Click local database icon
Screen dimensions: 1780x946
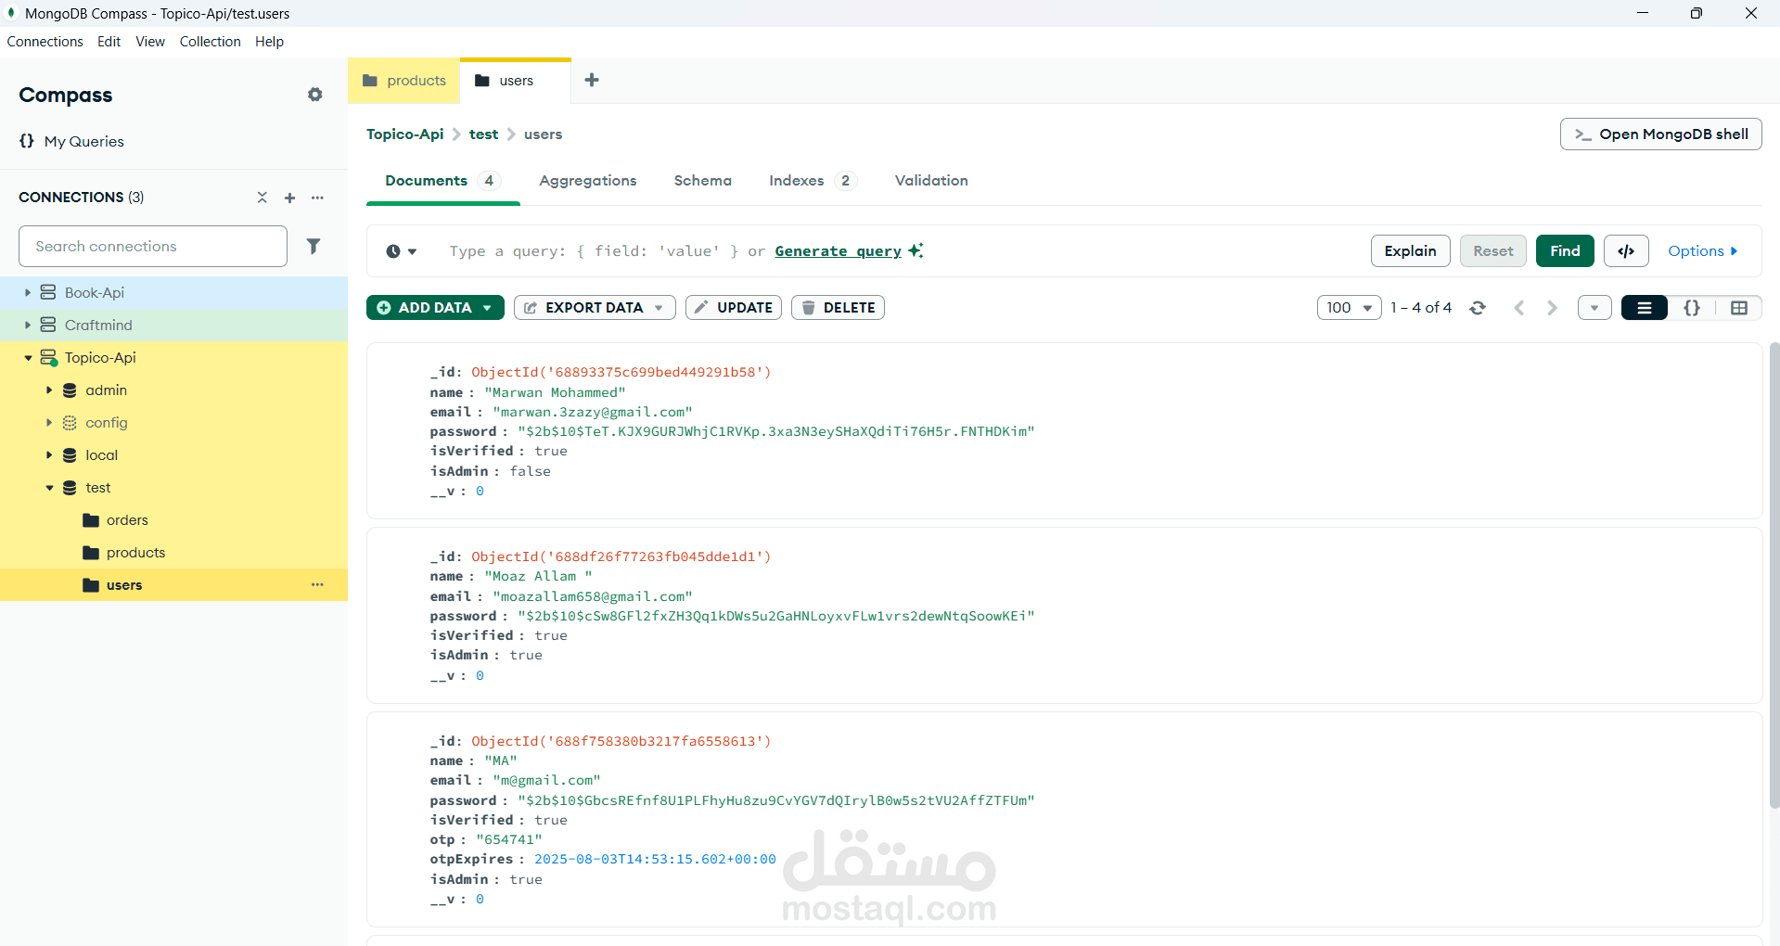click(70, 455)
